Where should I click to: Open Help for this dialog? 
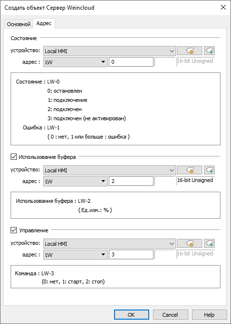pos(209,315)
